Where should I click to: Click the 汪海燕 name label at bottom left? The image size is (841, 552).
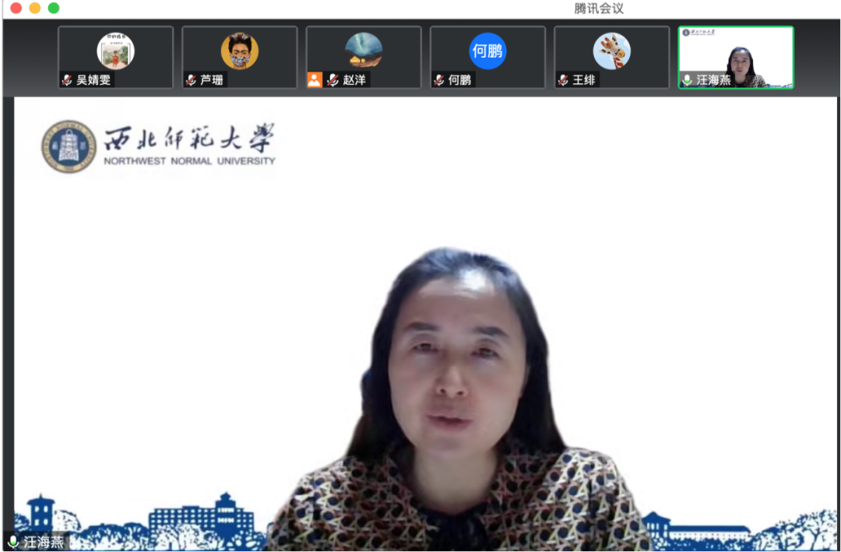(43, 542)
